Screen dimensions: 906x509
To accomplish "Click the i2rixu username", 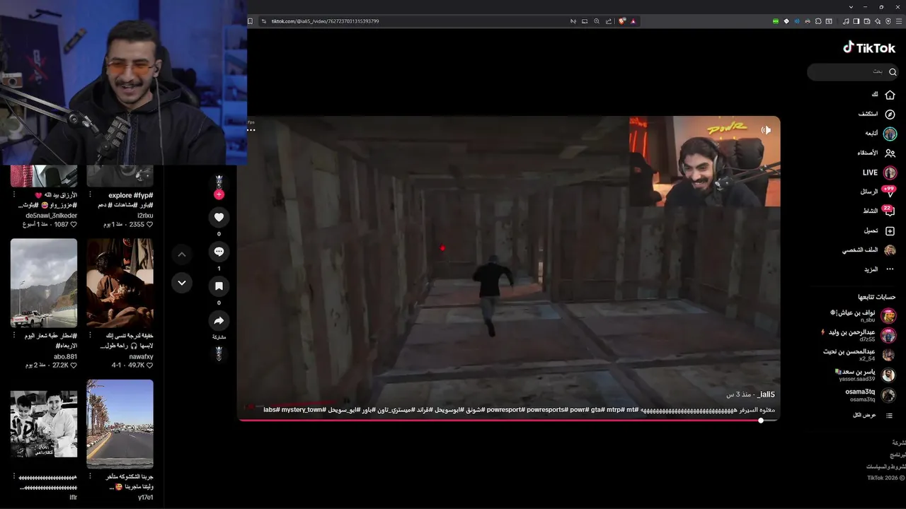I will point(145,216).
